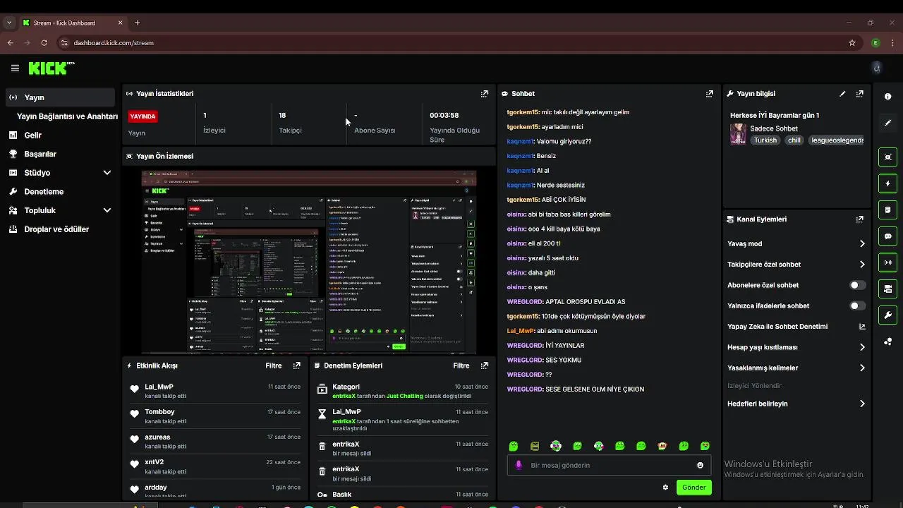Open Yapay Zeka ile Sohbet Denetimi external link
903x508 pixels.
pyautogui.click(x=861, y=327)
